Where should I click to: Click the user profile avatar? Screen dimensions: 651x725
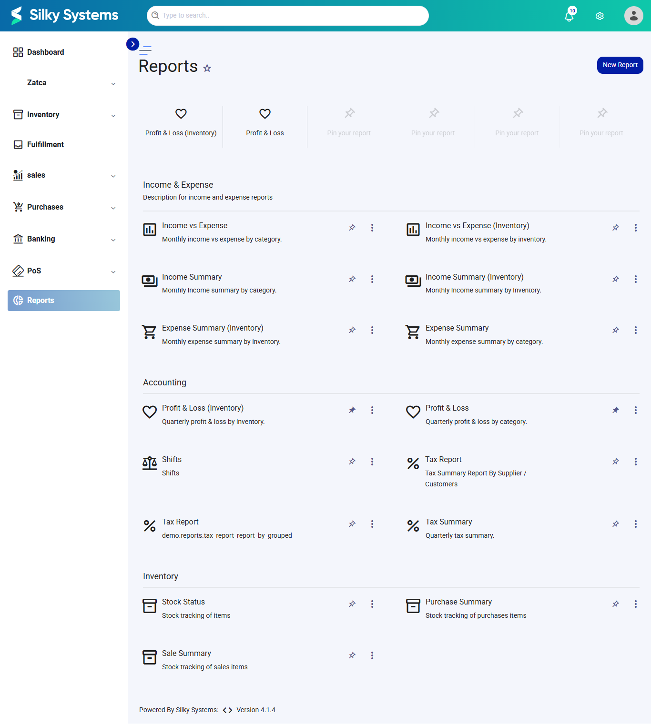(633, 16)
